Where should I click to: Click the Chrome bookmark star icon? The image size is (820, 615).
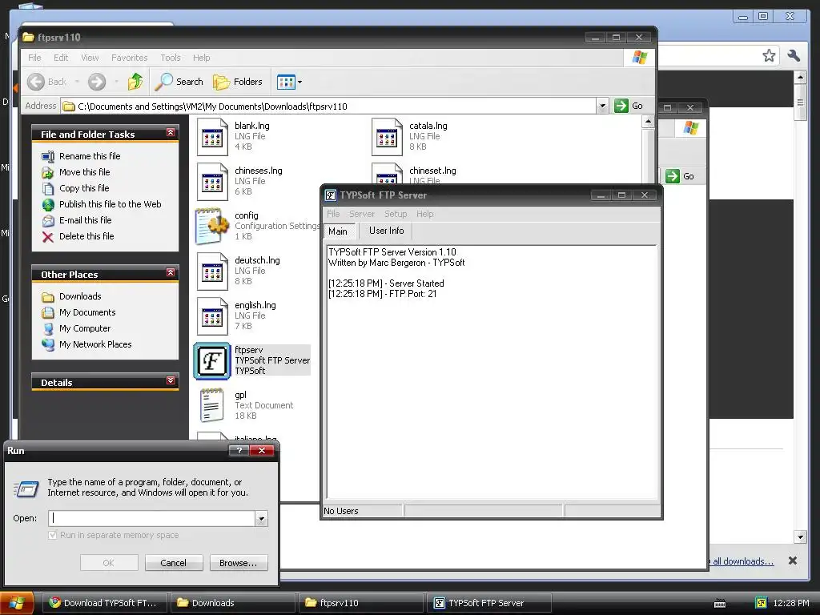[x=769, y=55]
